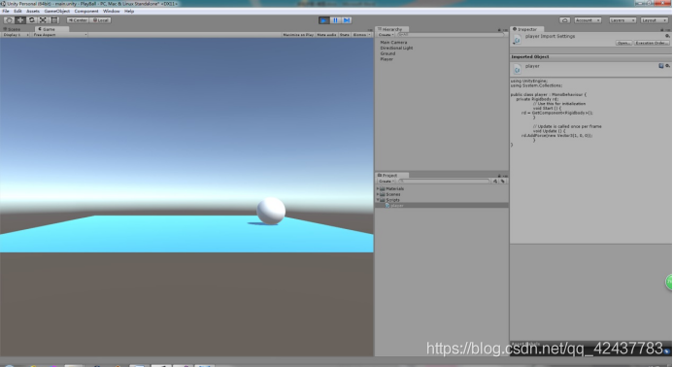Open the Edit menu

tap(17, 11)
